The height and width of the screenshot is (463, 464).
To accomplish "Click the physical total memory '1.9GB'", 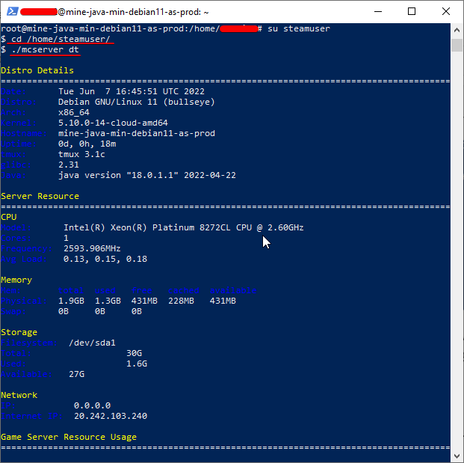I will coord(71,301).
